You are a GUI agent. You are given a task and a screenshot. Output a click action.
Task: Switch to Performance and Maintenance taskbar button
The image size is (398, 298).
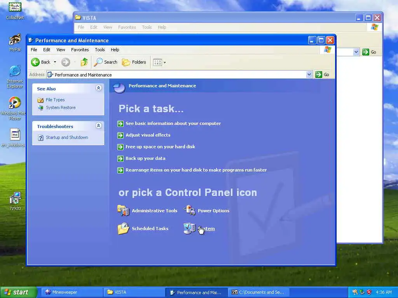(x=196, y=293)
